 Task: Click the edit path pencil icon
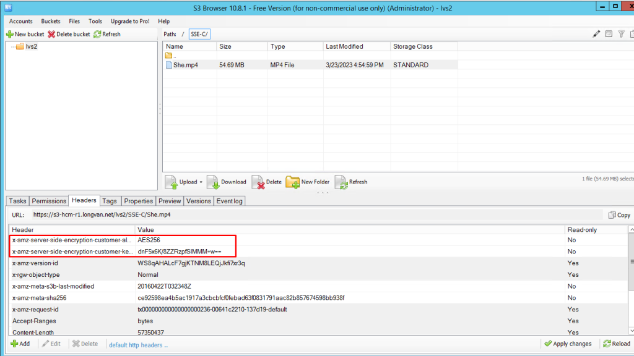coord(596,35)
